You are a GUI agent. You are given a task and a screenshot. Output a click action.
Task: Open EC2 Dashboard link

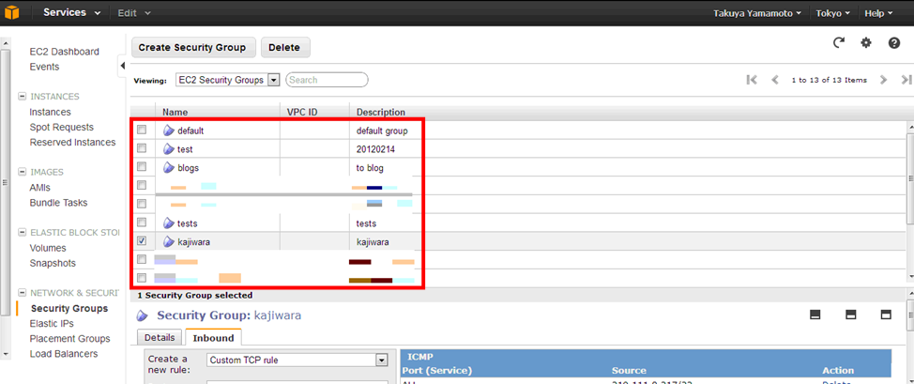pyautogui.click(x=64, y=52)
